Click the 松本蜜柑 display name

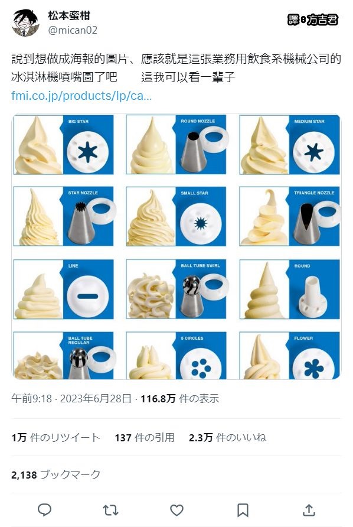(x=69, y=15)
